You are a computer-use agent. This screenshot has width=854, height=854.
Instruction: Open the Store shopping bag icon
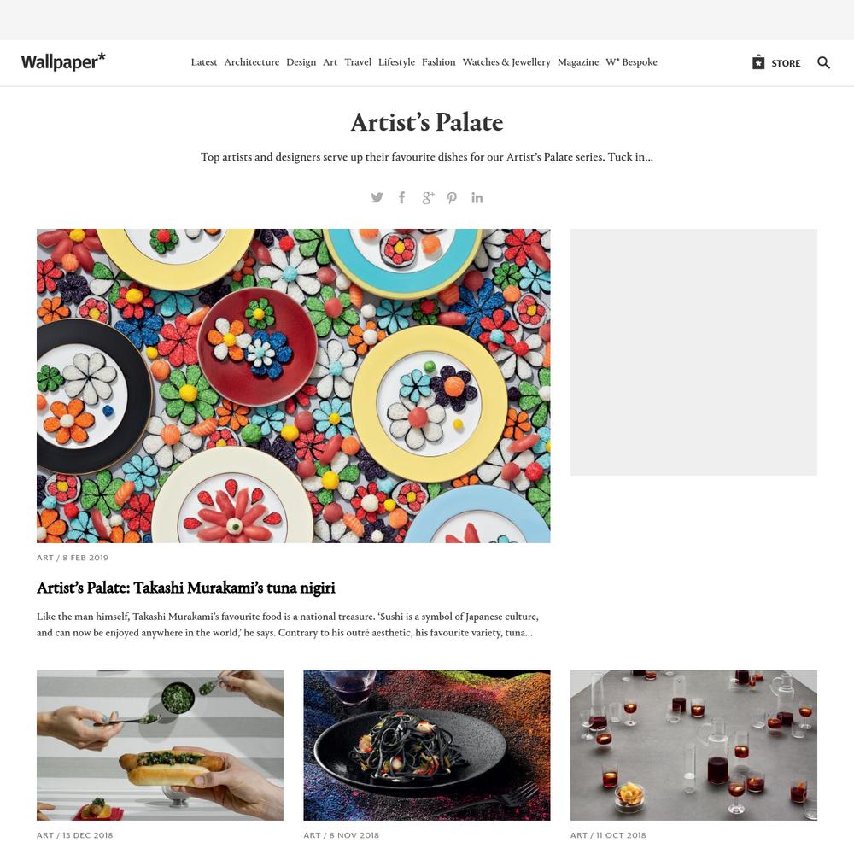758,62
